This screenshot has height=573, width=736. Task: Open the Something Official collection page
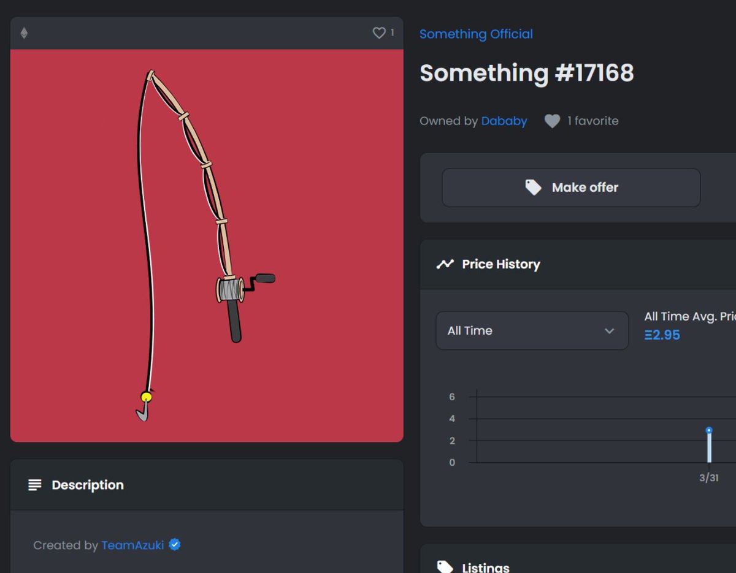[476, 34]
